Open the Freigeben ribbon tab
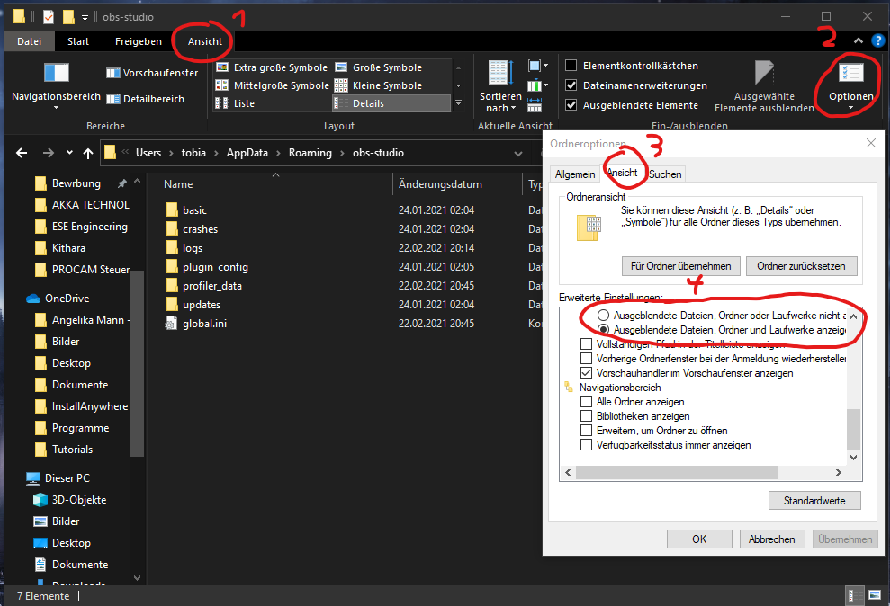890x606 pixels. pos(138,41)
